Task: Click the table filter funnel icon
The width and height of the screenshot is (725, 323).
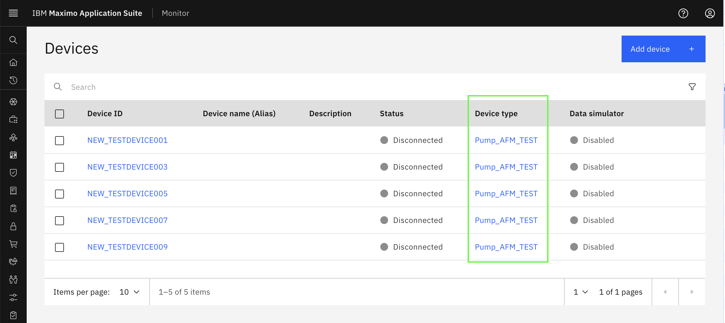Action: pos(692,87)
